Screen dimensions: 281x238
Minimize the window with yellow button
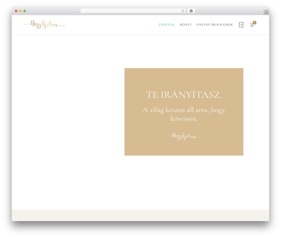pyautogui.click(x=20, y=11)
